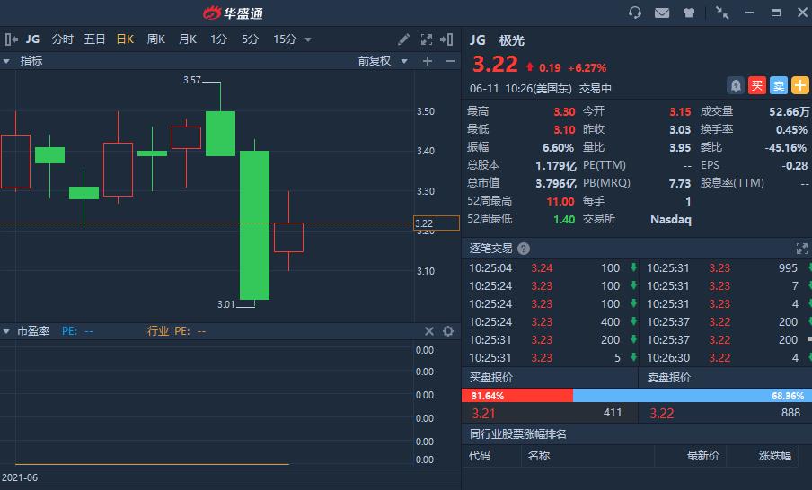The width and height of the screenshot is (812, 490).
Task: Collapse the 市盈率 indicator section
Action: pyautogui.click(x=6, y=331)
